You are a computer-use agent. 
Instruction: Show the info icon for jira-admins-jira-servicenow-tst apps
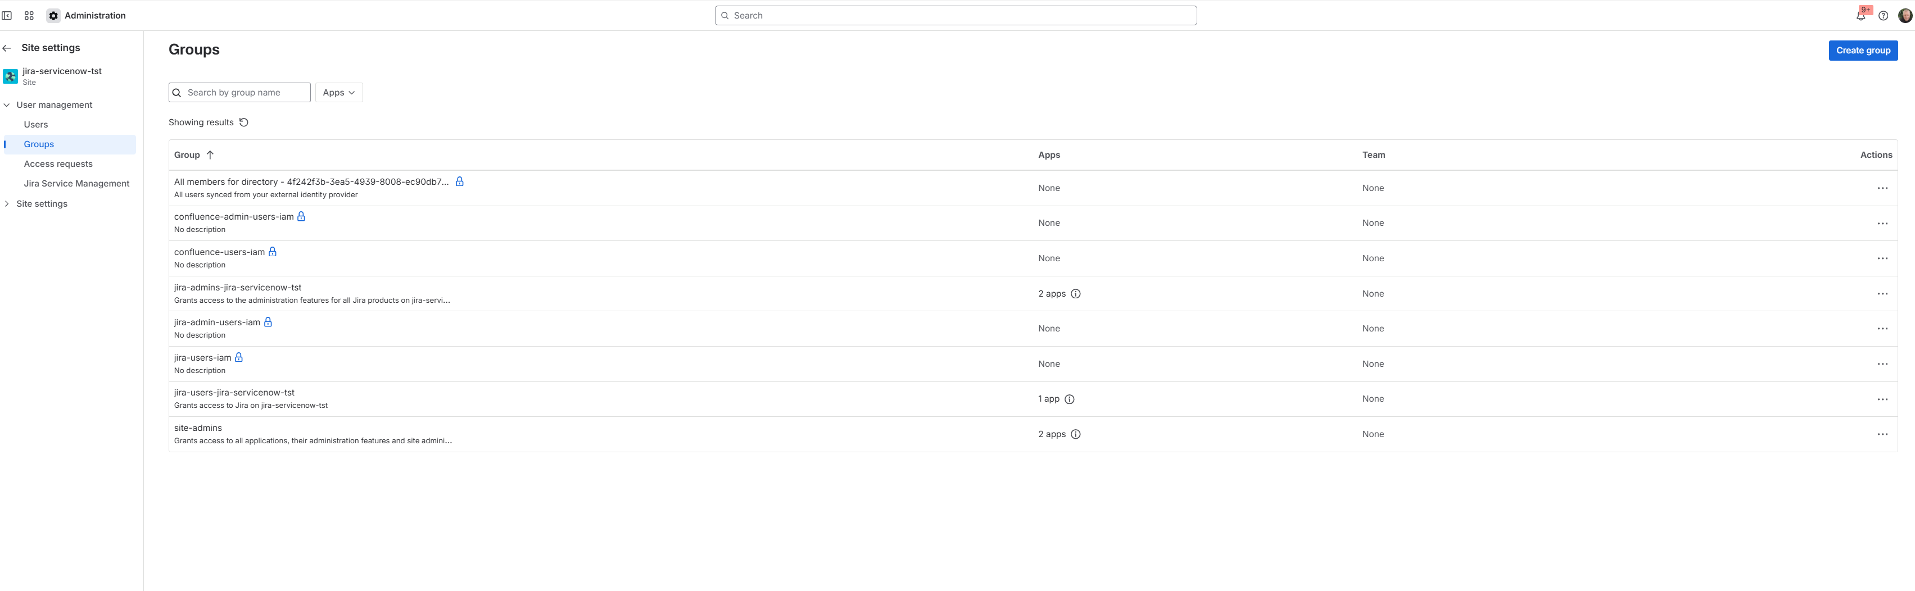pyautogui.click(x=1076, y=294)
